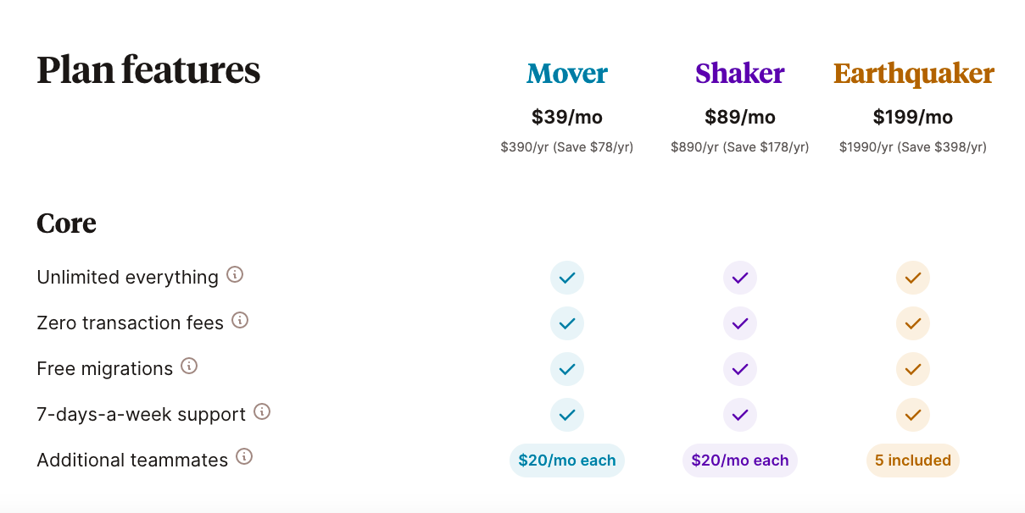
Task: Click the Shaker $20/mo each badge
Action: 740,461
